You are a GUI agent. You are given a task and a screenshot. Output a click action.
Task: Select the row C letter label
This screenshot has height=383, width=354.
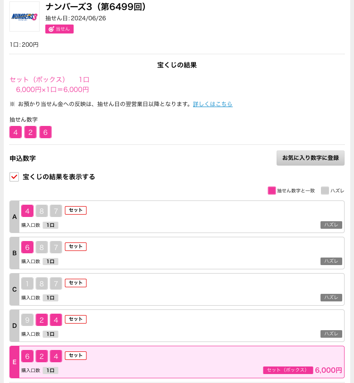pos(15,290)
